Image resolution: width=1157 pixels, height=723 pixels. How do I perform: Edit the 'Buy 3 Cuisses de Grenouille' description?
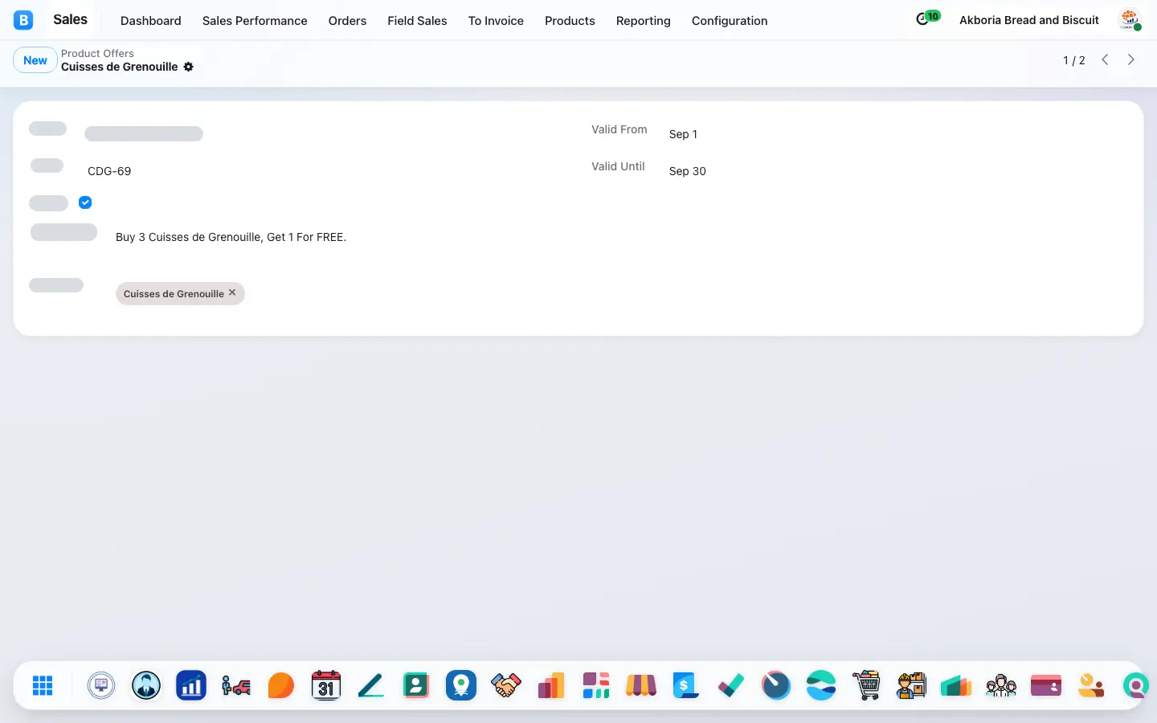pyautogui.click(x=231, y=237)
